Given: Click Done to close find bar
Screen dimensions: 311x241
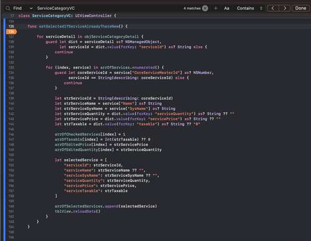Looking at the screenshot, I should click(300, 8).
